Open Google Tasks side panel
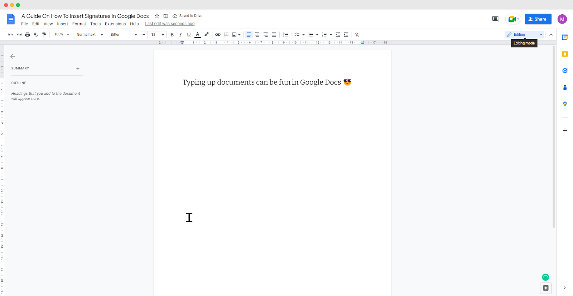The height and width of the screenshot is (296, 573). [565, 70]
